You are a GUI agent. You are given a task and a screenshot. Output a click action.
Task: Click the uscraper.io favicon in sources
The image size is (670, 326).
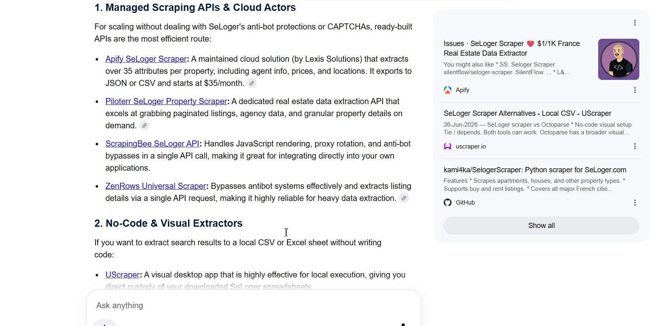[448, 146]
